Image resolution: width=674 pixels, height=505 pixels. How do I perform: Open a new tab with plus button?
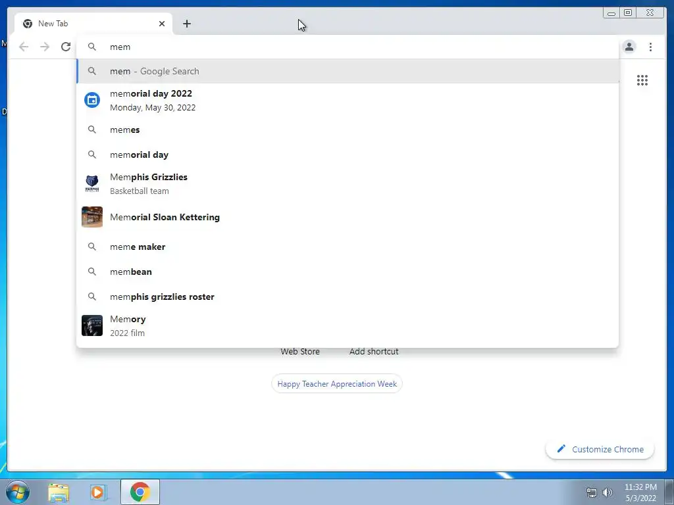(x=186, y=24)
